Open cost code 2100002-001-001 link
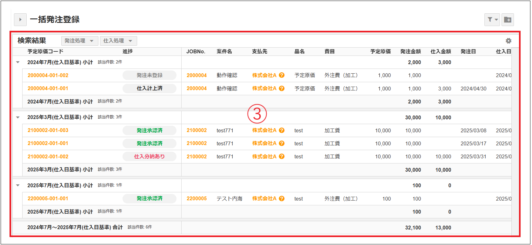The height and width of the screenshot is (245, 532). [x=48, y=143]
